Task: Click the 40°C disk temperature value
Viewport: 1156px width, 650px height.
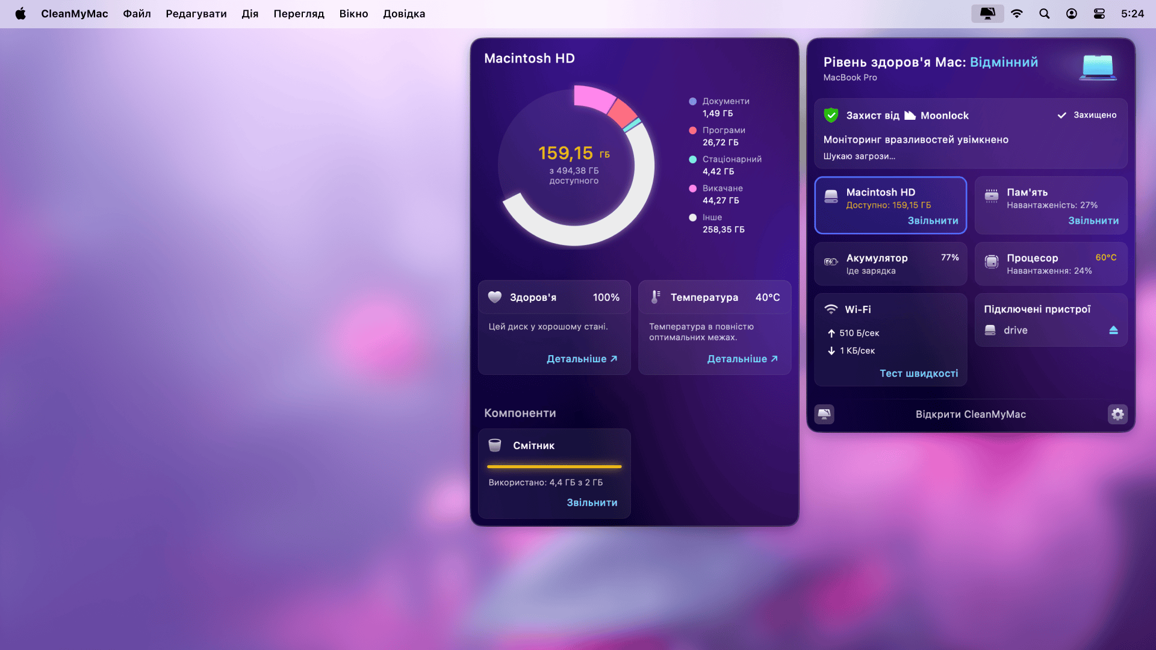Action: [x=768, y=297]
